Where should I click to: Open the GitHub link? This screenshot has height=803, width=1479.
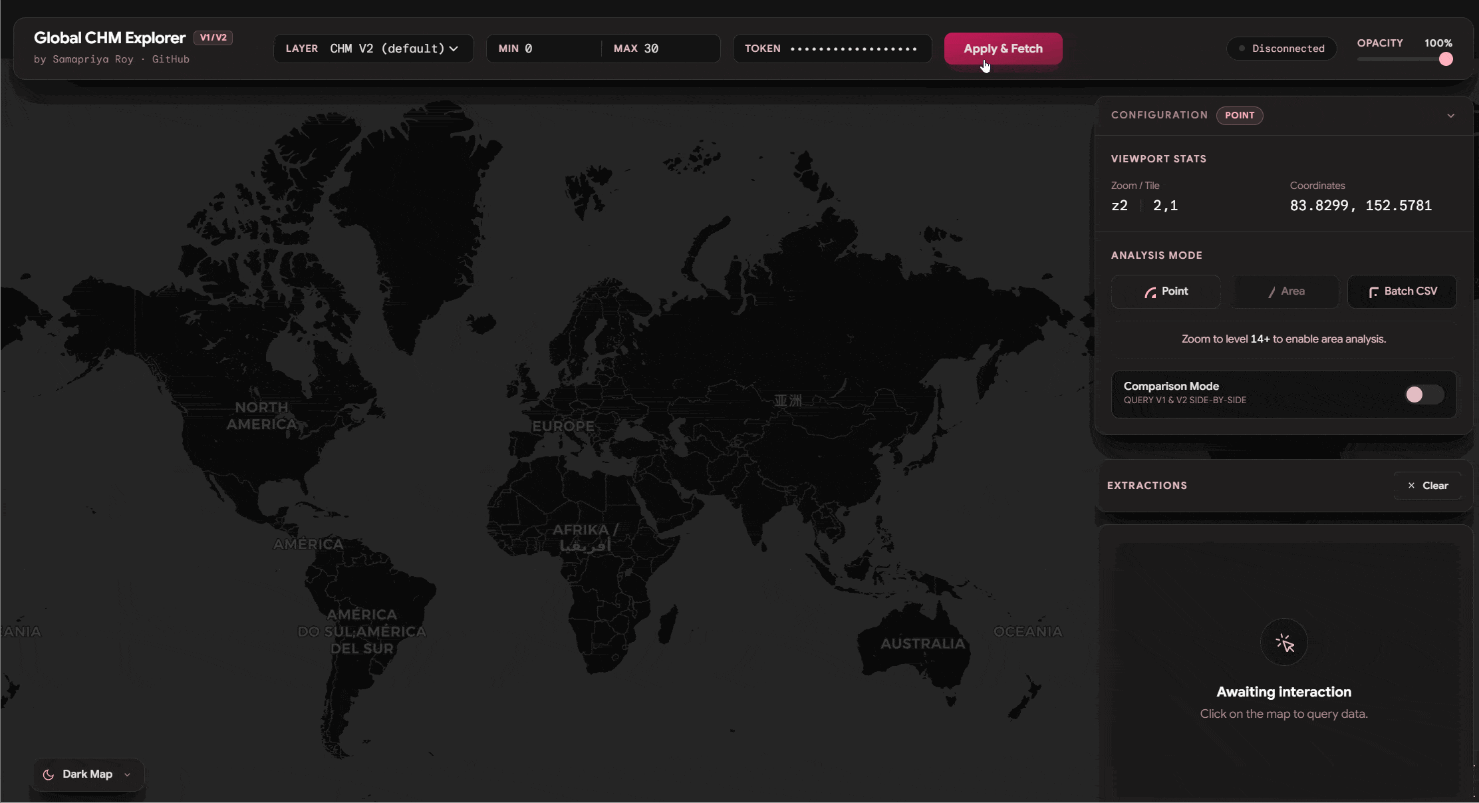(170, 59)
